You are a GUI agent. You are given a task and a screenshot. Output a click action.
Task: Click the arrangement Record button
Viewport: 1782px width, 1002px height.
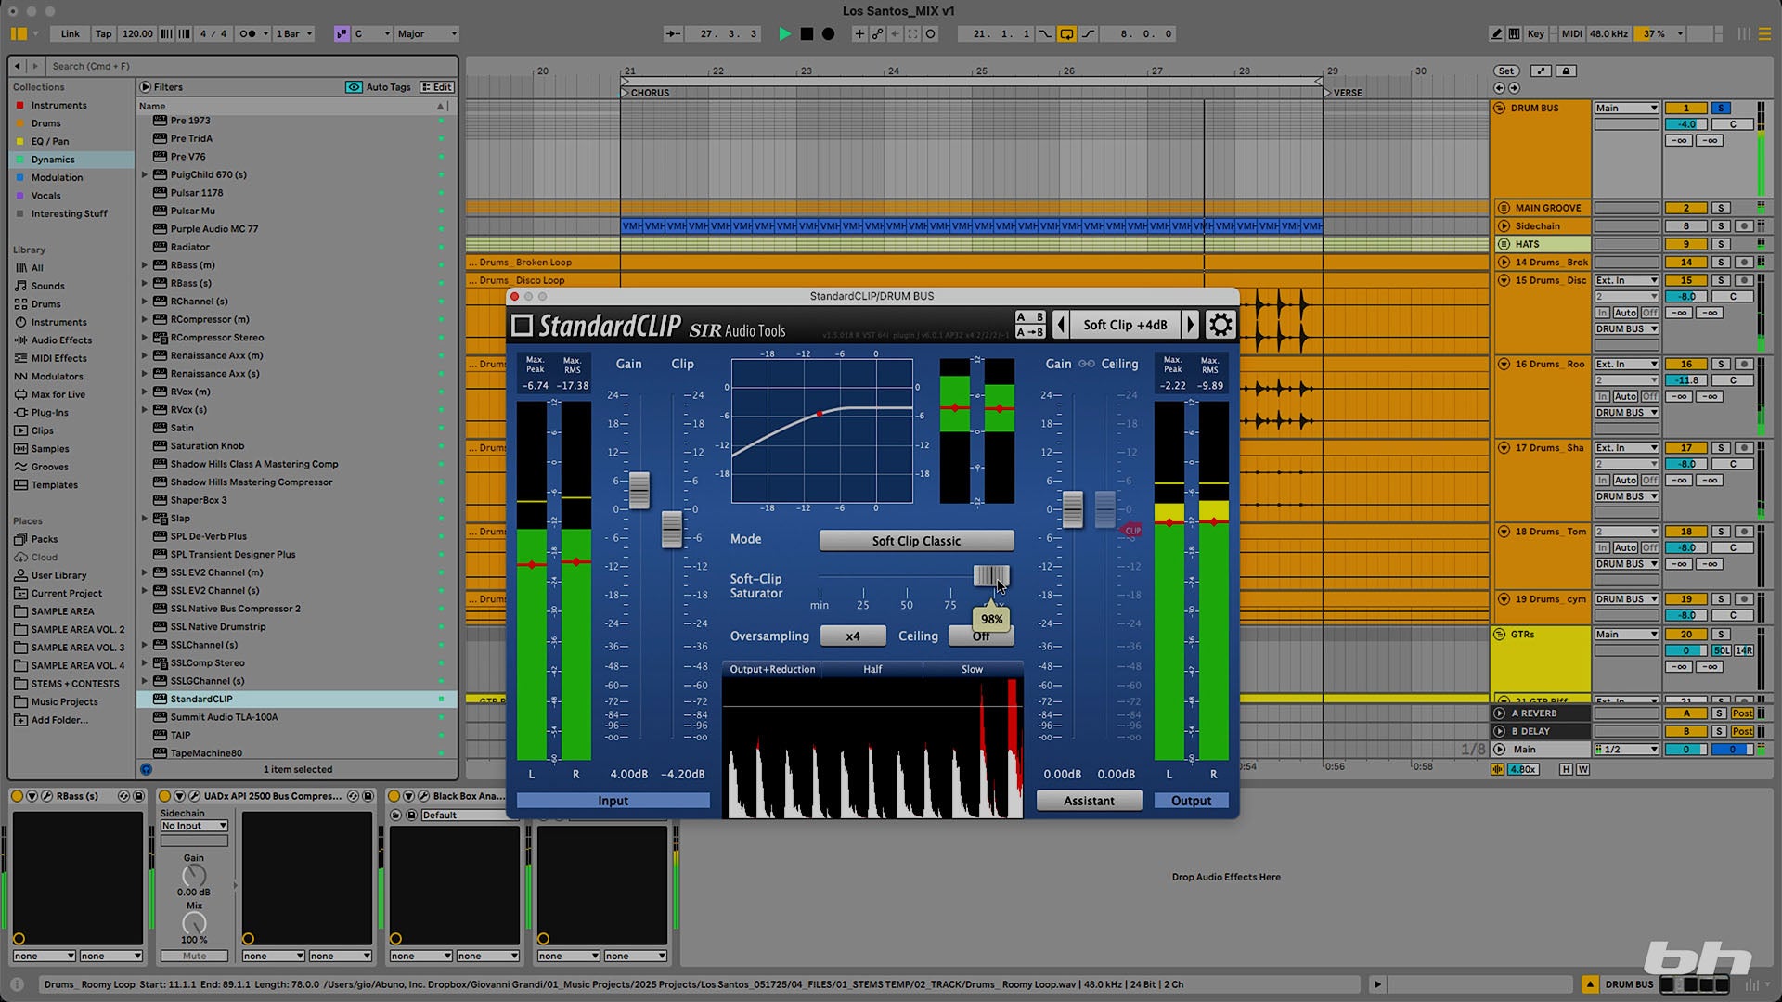[x=828, y=33]
